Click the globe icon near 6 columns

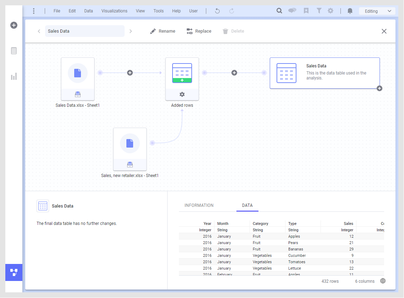point(383,281)
